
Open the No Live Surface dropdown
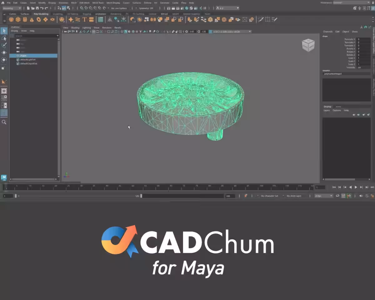pyautogui.click(x=120, y=8)
